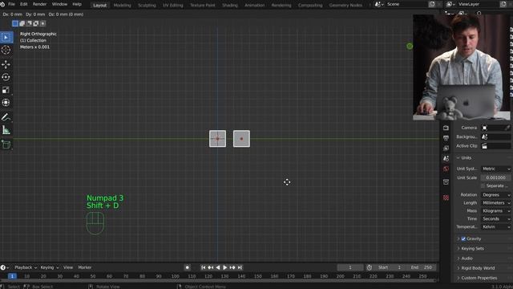Screen dimensions: 513x289
Task: Open the View Layer properties tab icon
Action: point(446,149)
